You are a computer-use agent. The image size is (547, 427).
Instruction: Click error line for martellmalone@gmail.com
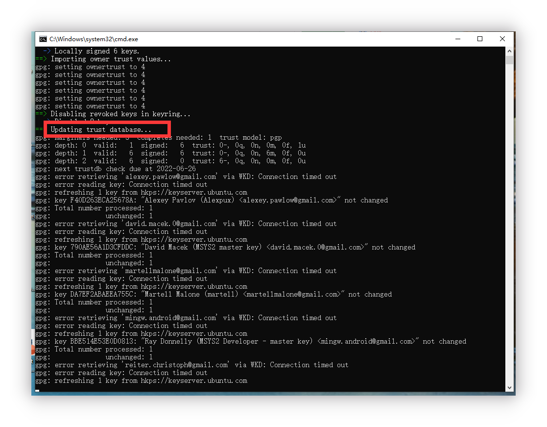pos(186,271)
